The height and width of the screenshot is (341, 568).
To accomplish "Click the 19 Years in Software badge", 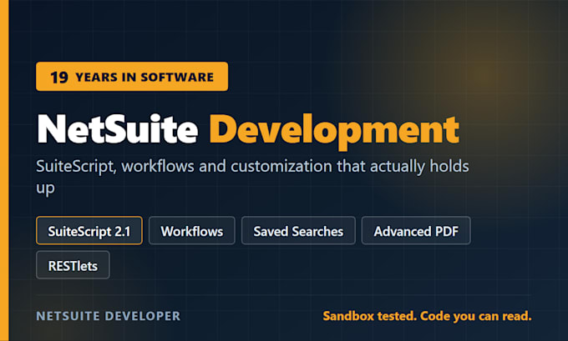I will (132, 77).
